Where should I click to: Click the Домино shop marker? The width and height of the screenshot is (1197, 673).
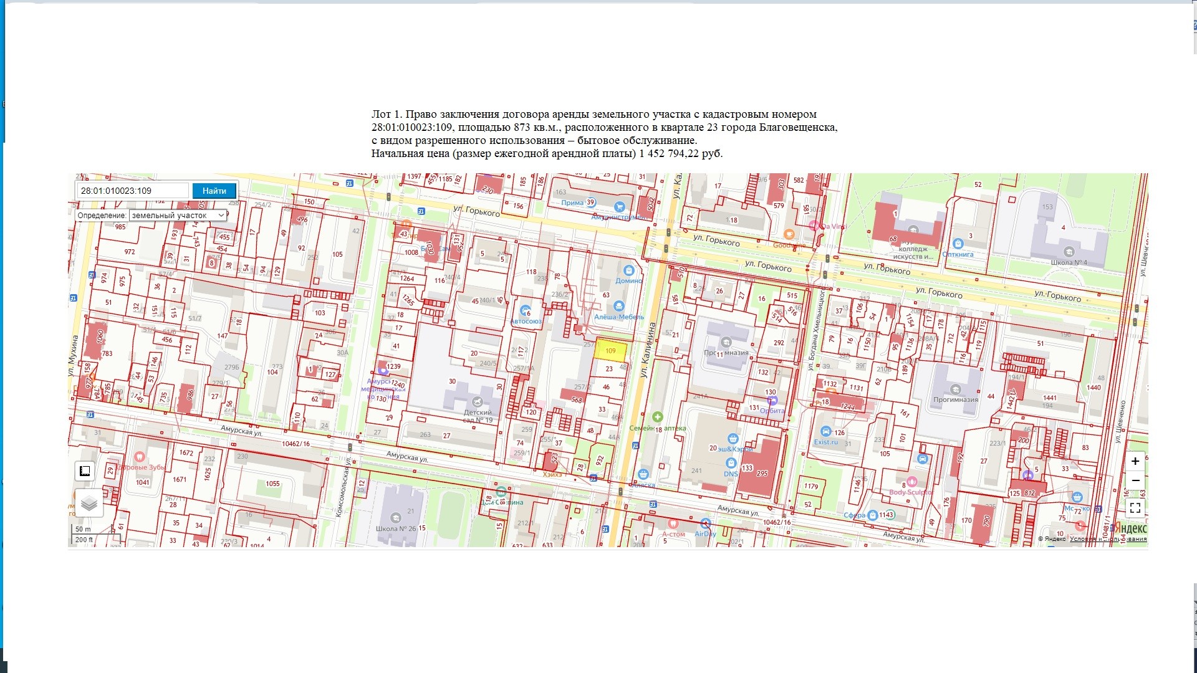(x=628, y=270)
